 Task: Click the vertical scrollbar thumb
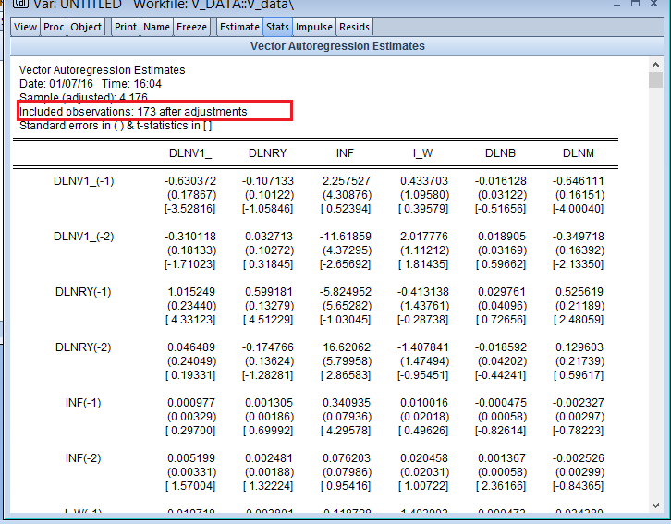pos(655,80)
